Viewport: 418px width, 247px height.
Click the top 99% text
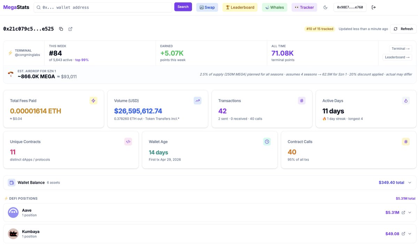(x=82, y=60)
